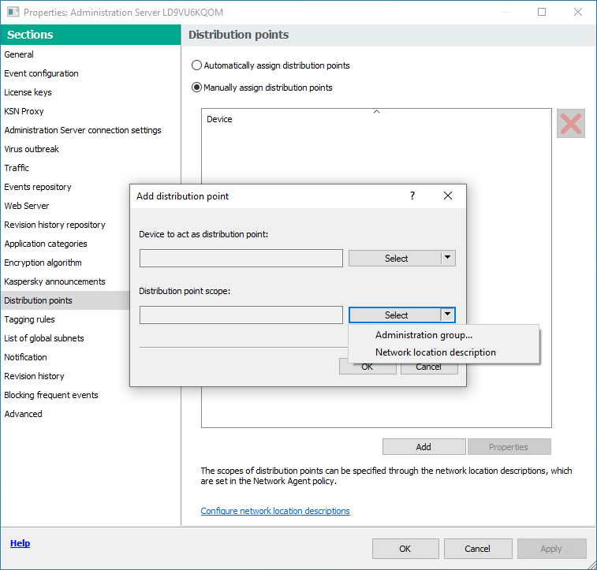The image size is (597, 570).
Task: Close the Add distribution point dialog
Action: click(x=448, y=196)
